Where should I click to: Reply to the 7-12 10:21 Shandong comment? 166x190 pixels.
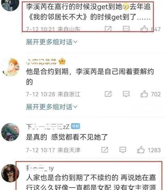[126, 29]
